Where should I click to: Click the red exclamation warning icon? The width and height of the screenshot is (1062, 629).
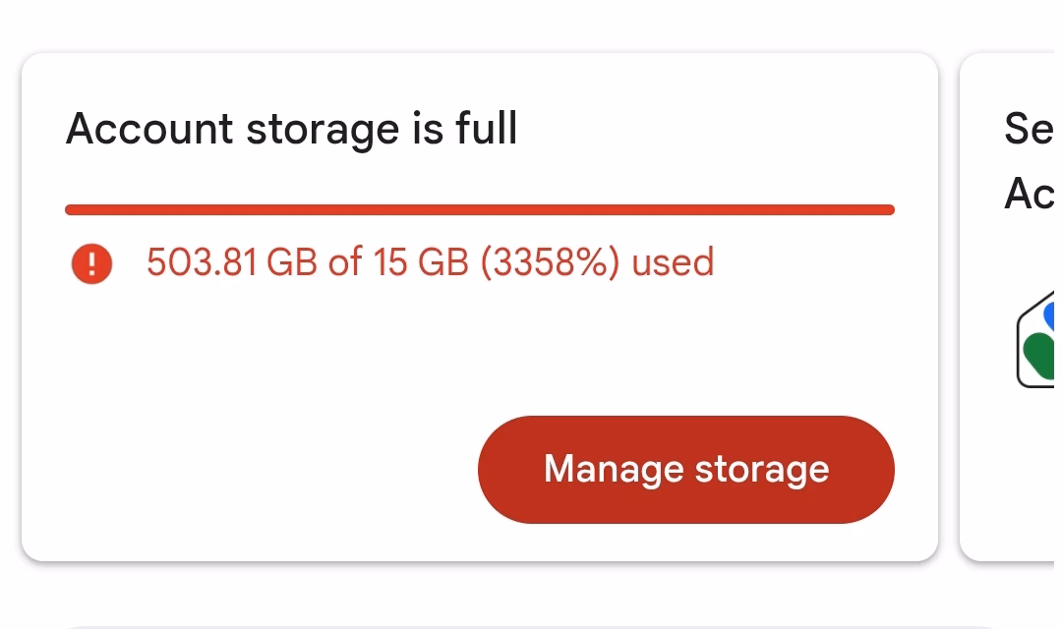pyautogui.click(x=91, y=262)
